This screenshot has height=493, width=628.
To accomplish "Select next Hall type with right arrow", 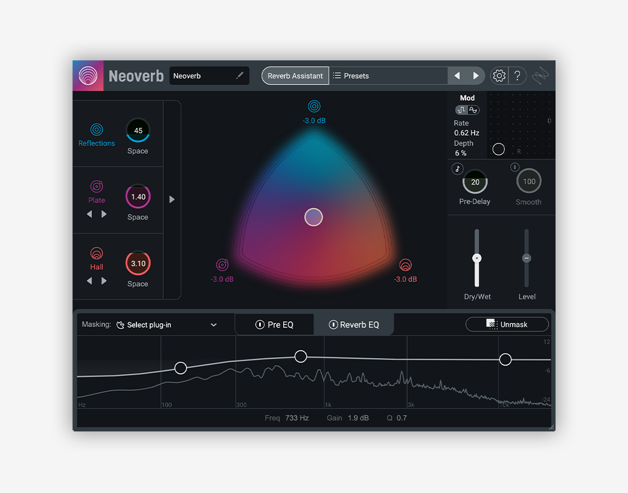I will (104, 281).
